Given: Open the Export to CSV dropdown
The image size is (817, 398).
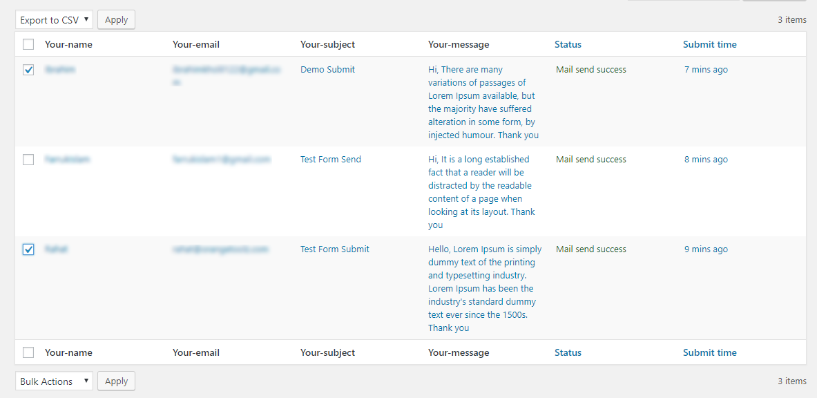Looking at the screenshot, I should click(54, 20).
